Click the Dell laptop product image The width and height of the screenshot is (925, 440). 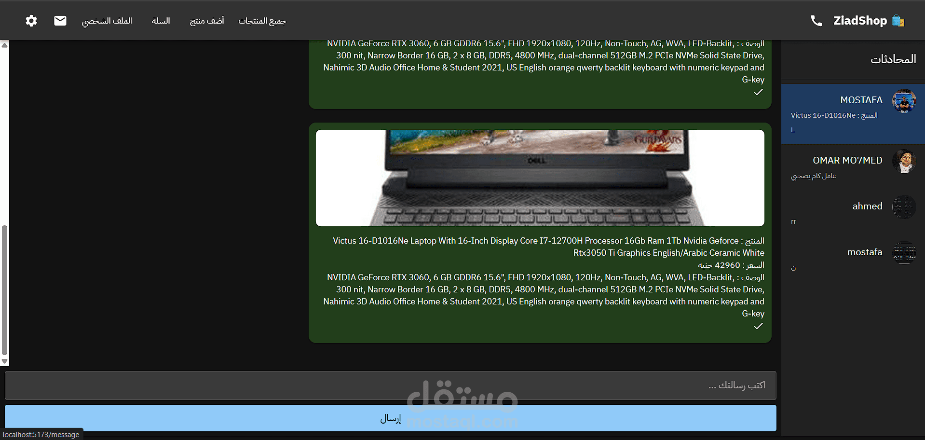(x=540, y=178)
